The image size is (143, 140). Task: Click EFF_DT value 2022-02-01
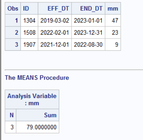pos(55,32)
